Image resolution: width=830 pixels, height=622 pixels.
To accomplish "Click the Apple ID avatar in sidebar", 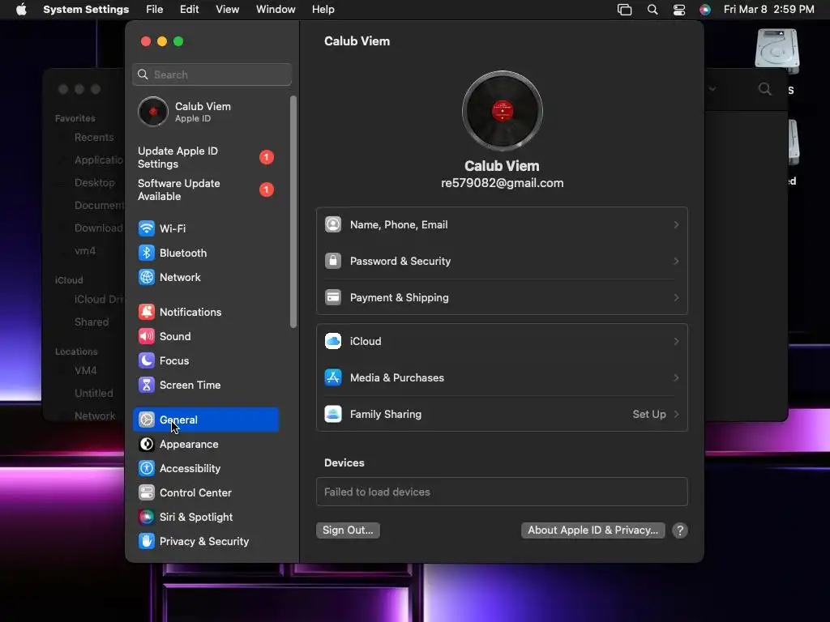I will (x=153, y=112).
